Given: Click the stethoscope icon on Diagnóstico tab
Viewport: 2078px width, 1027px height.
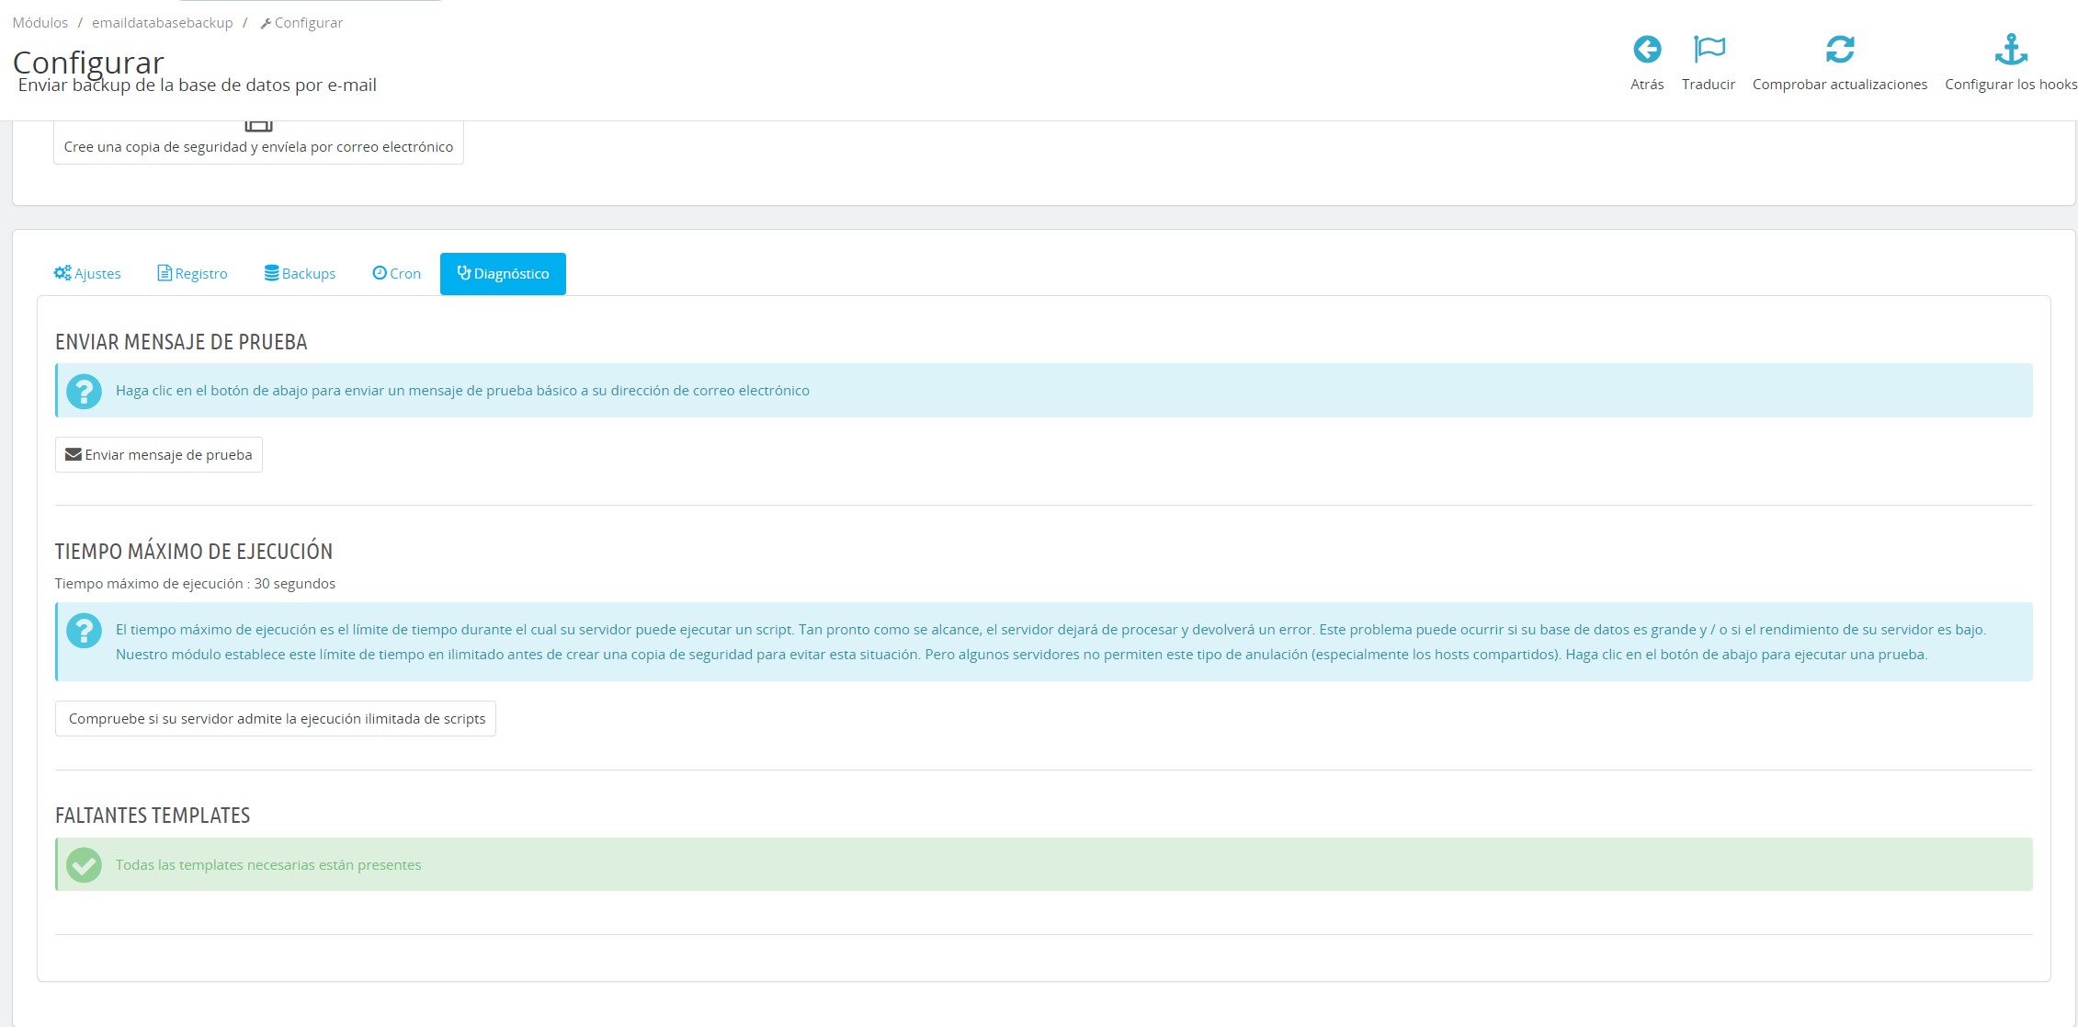Looking at the screenshot, I should point(464,273).
